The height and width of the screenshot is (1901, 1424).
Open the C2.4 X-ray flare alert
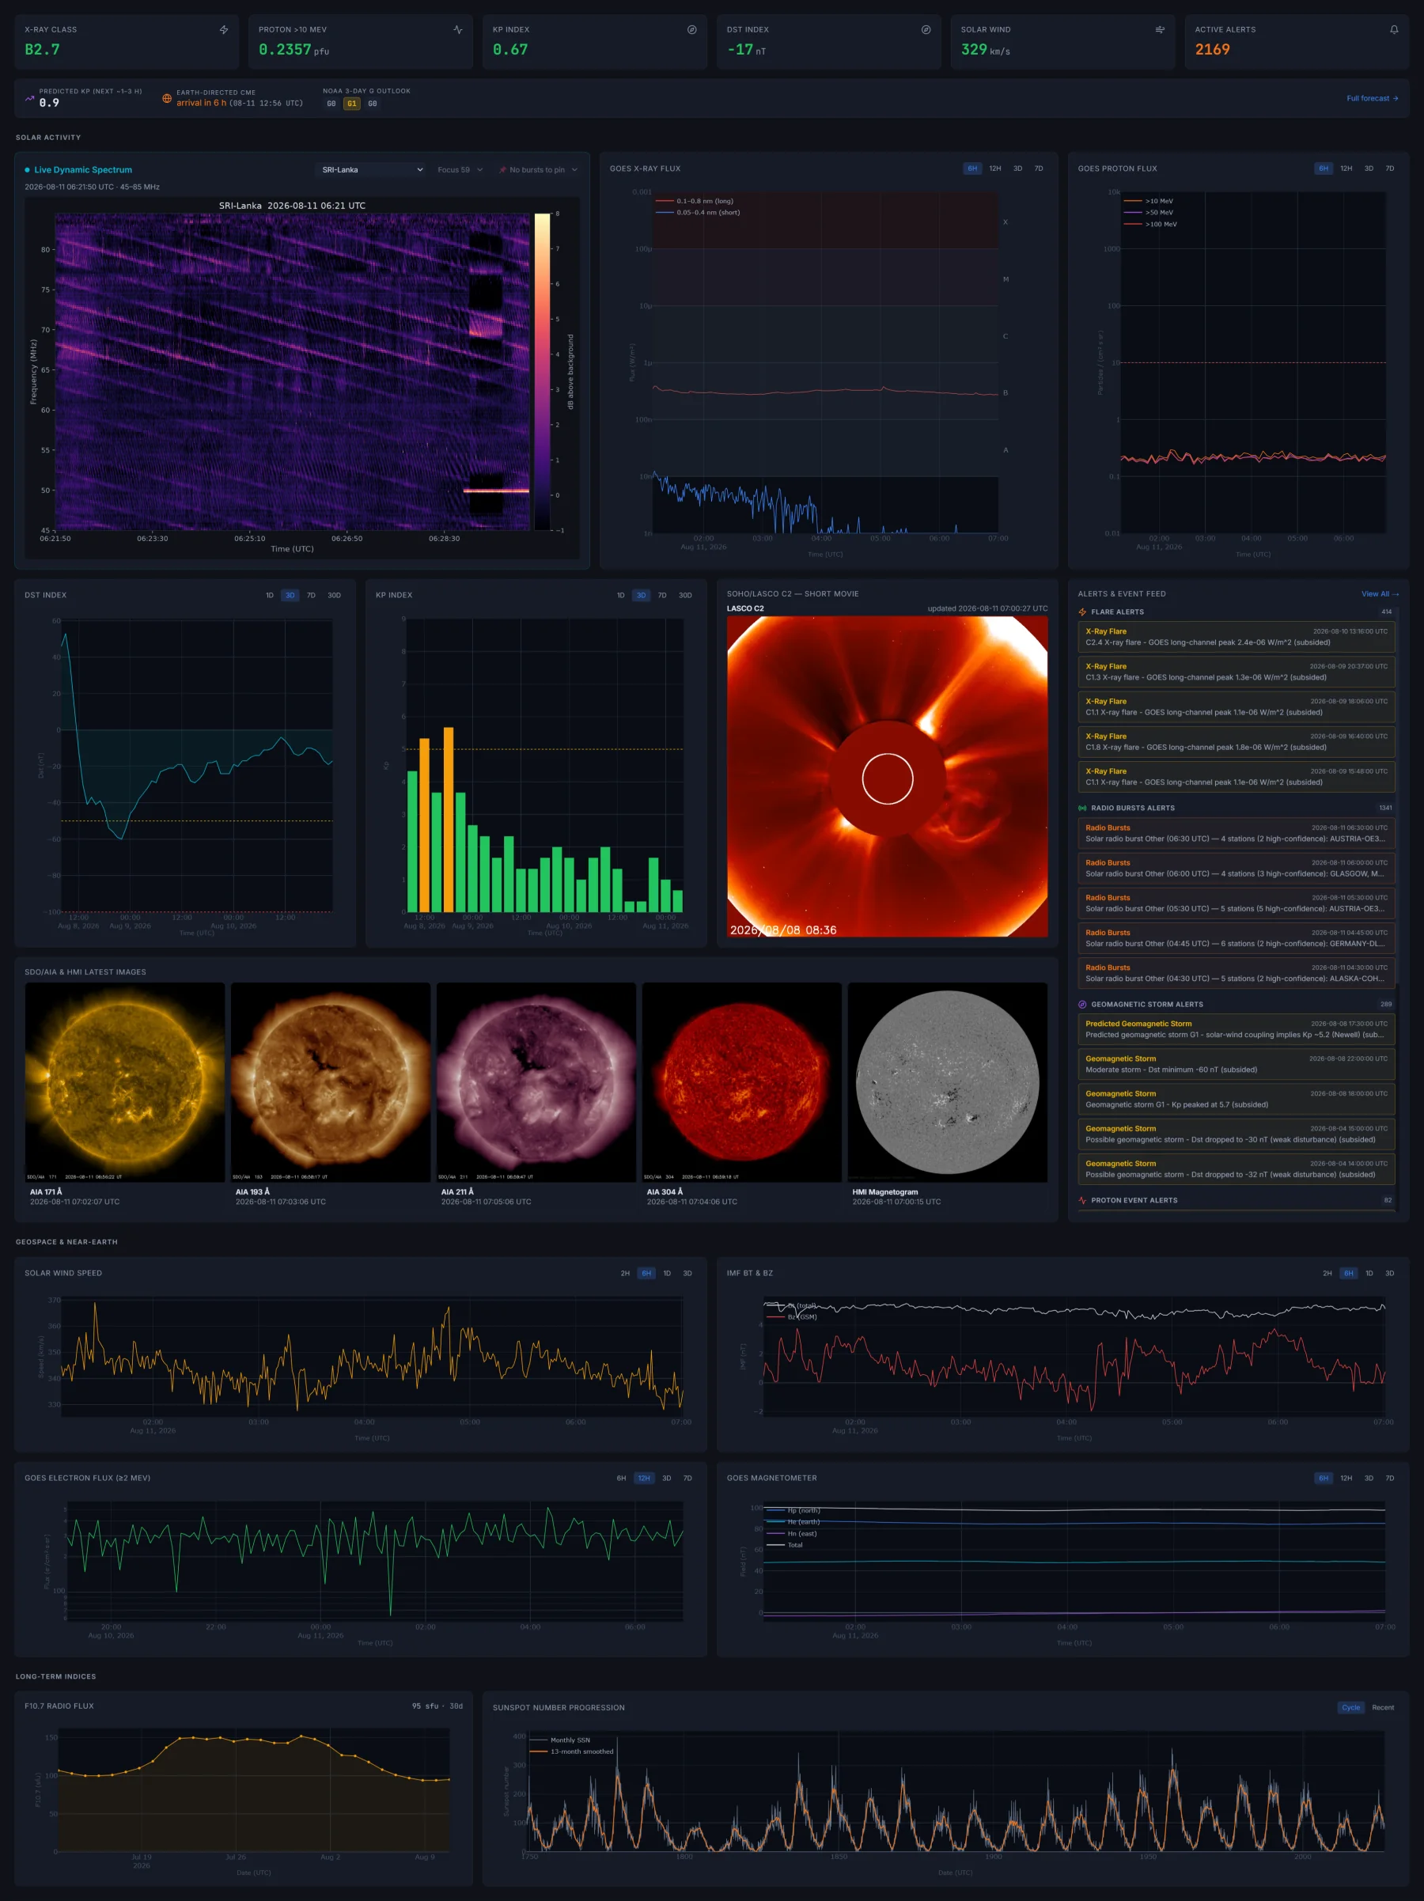(x=1236, y=637)
